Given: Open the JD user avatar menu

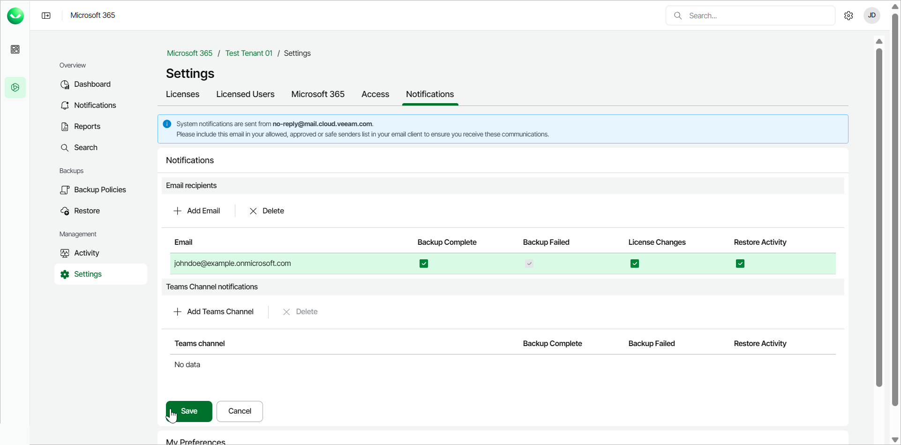Looking at the screenshot, I should (871, 15).
